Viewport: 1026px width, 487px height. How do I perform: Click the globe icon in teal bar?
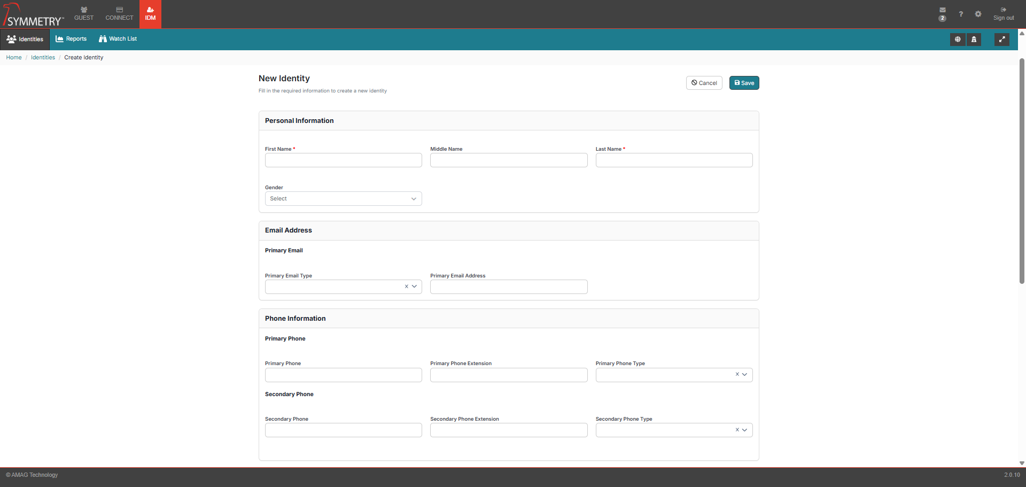click(957, 39)
